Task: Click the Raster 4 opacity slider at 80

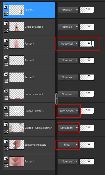Action: coord(87,44)
